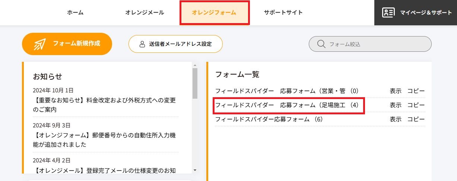This screenshot has width=457, height=181.
Task: Click 表示 for the 営業・管 form
Action: click(396, 91)
